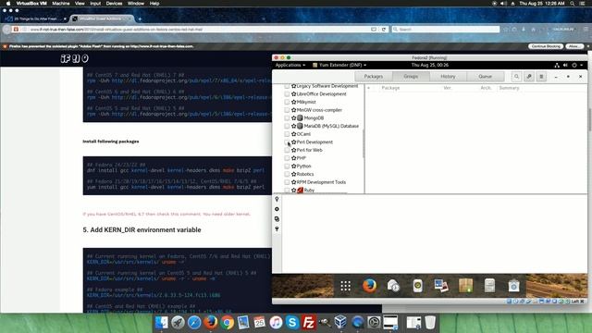Screen dimensions: 592x333
Task: Click the pin icon in info panel
Action: [x=277, y=200]
